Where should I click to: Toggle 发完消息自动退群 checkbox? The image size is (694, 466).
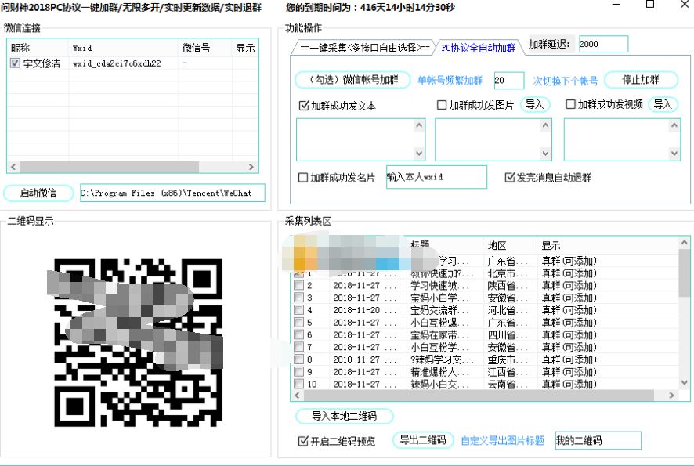(x=509, y=178)
